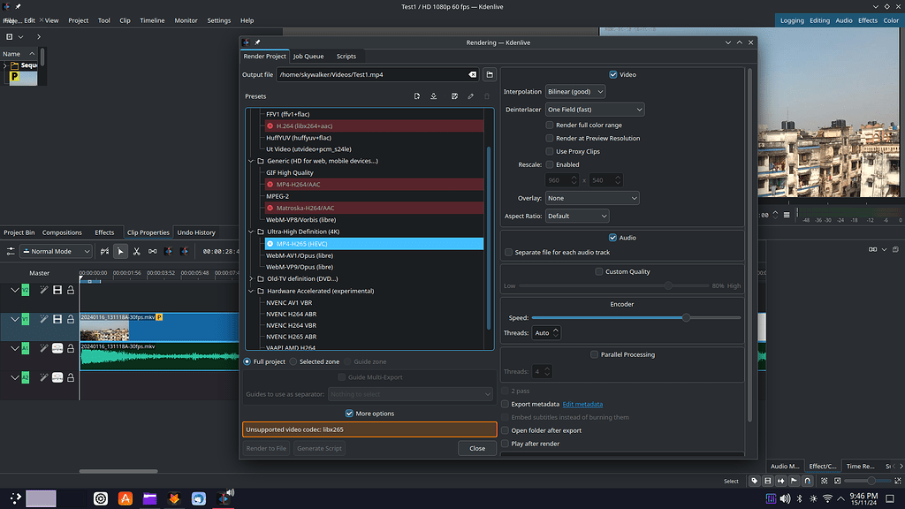Viewport: 905px width, 509px height.
Task: Switch to the Job Queue tab
Action: click(x=308, y=57)
